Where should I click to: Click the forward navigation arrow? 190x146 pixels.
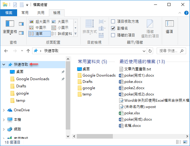(x=15, y=51)
